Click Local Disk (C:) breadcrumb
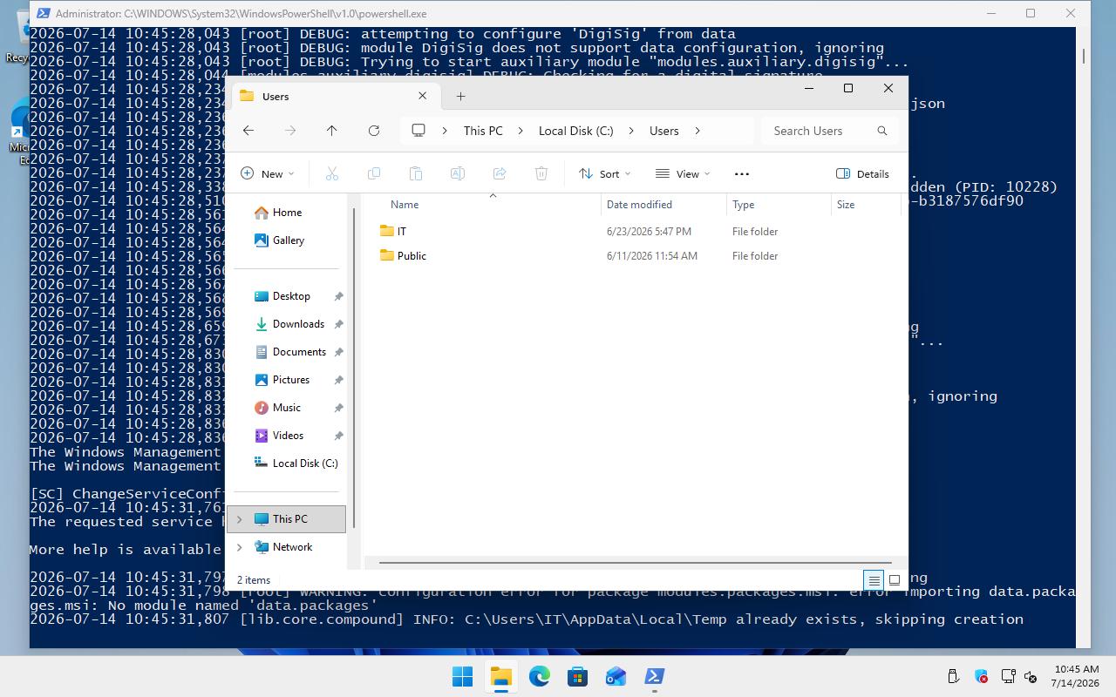The image size is (1116, 697). pos(576,131)
